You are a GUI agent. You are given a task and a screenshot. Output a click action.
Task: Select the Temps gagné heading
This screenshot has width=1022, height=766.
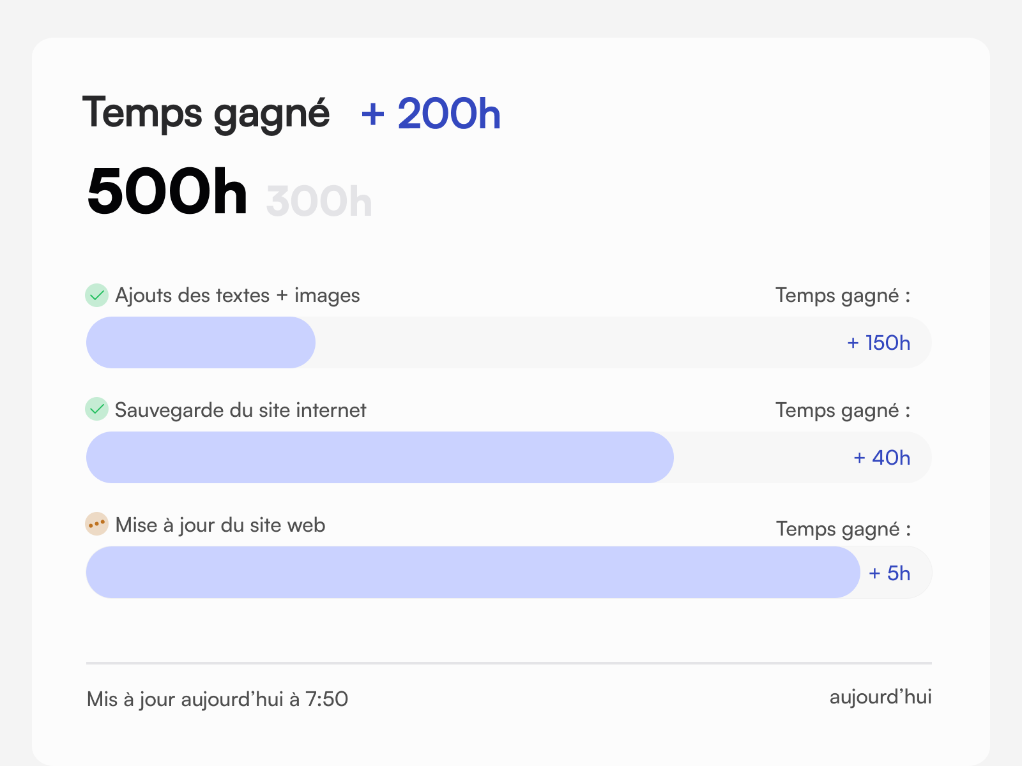click(x=208, y=112)
